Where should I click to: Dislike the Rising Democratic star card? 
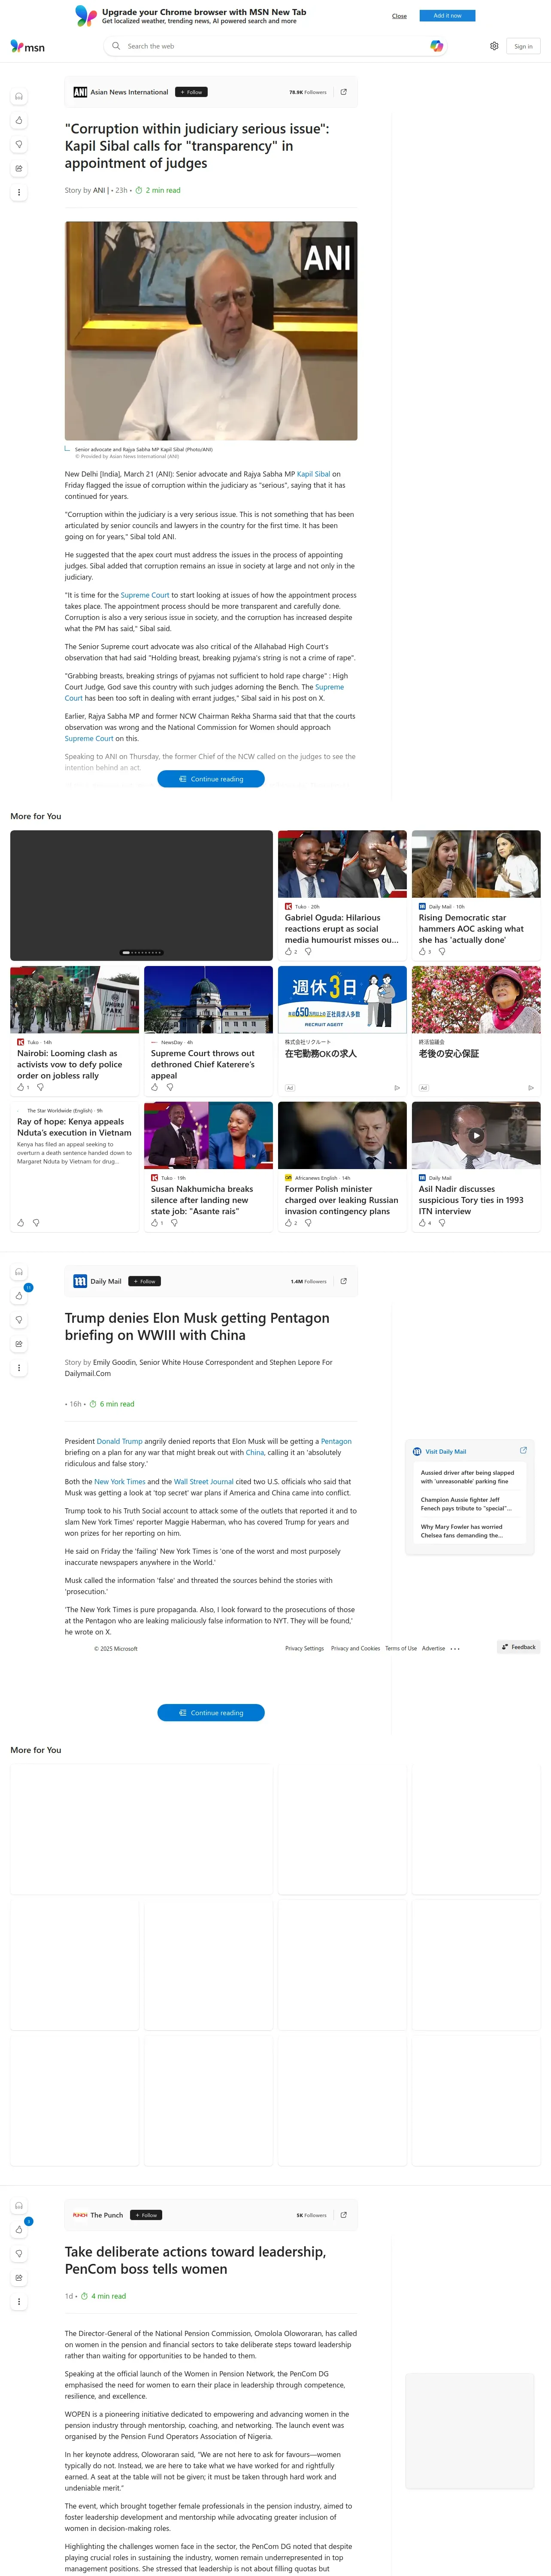pos(442,952)
